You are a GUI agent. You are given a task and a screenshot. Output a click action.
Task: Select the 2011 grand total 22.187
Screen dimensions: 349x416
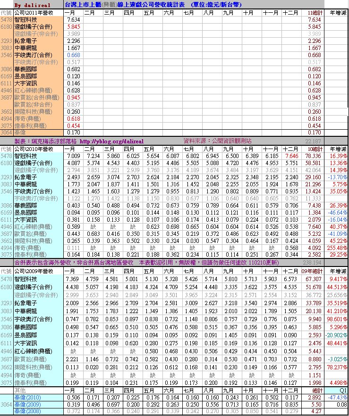pyautogui.click(x=313, y=141)
